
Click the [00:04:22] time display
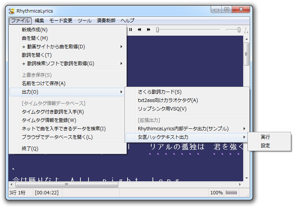pyautogui.click(x=47, y=192)
